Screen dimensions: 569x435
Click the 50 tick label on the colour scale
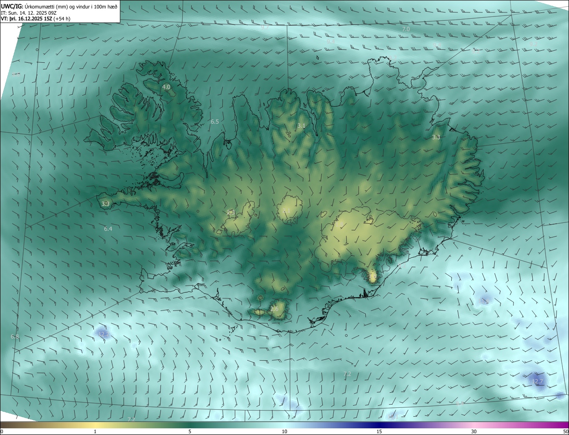pos(565,432)
